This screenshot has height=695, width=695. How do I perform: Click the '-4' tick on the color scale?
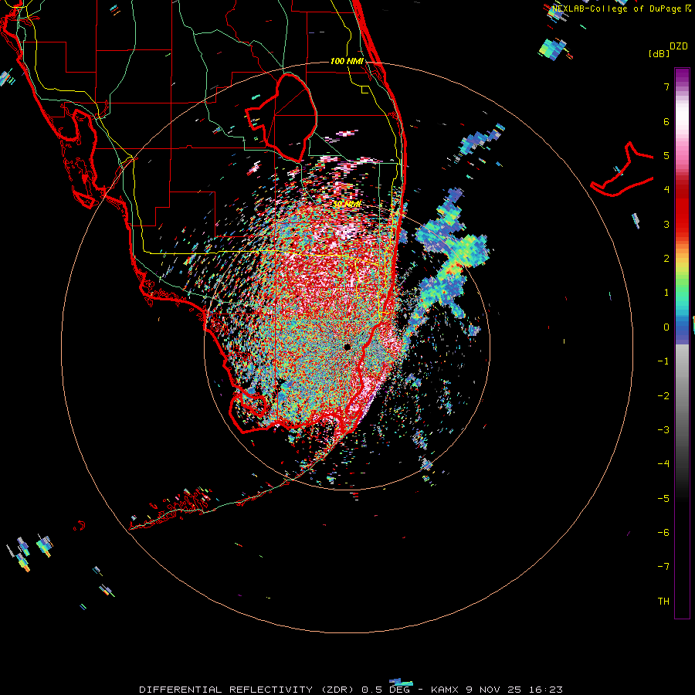[x=663, y=464]
